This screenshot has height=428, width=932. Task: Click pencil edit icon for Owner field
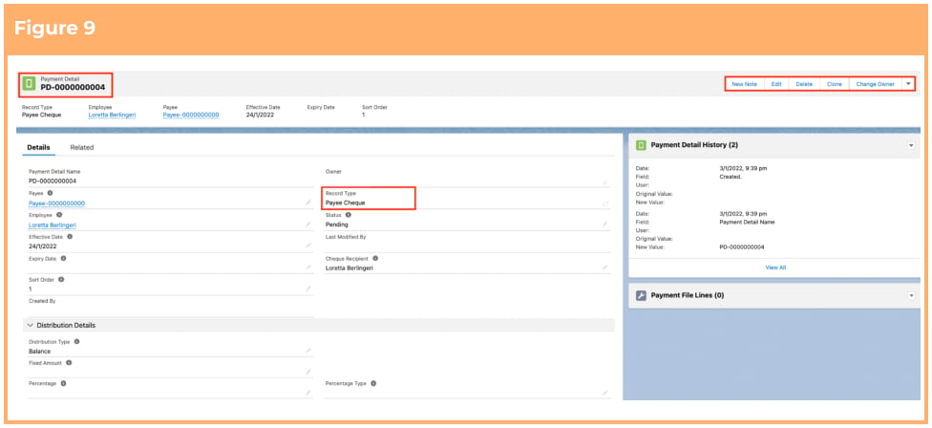(x=605, y=182)
